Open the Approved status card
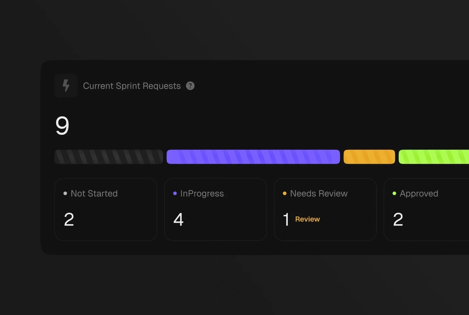The height and width of the screenshot is (315, 469). pyautogui.click(x=426, y=209)
